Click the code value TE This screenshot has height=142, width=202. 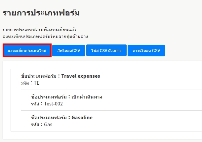[x=37, y=83]
